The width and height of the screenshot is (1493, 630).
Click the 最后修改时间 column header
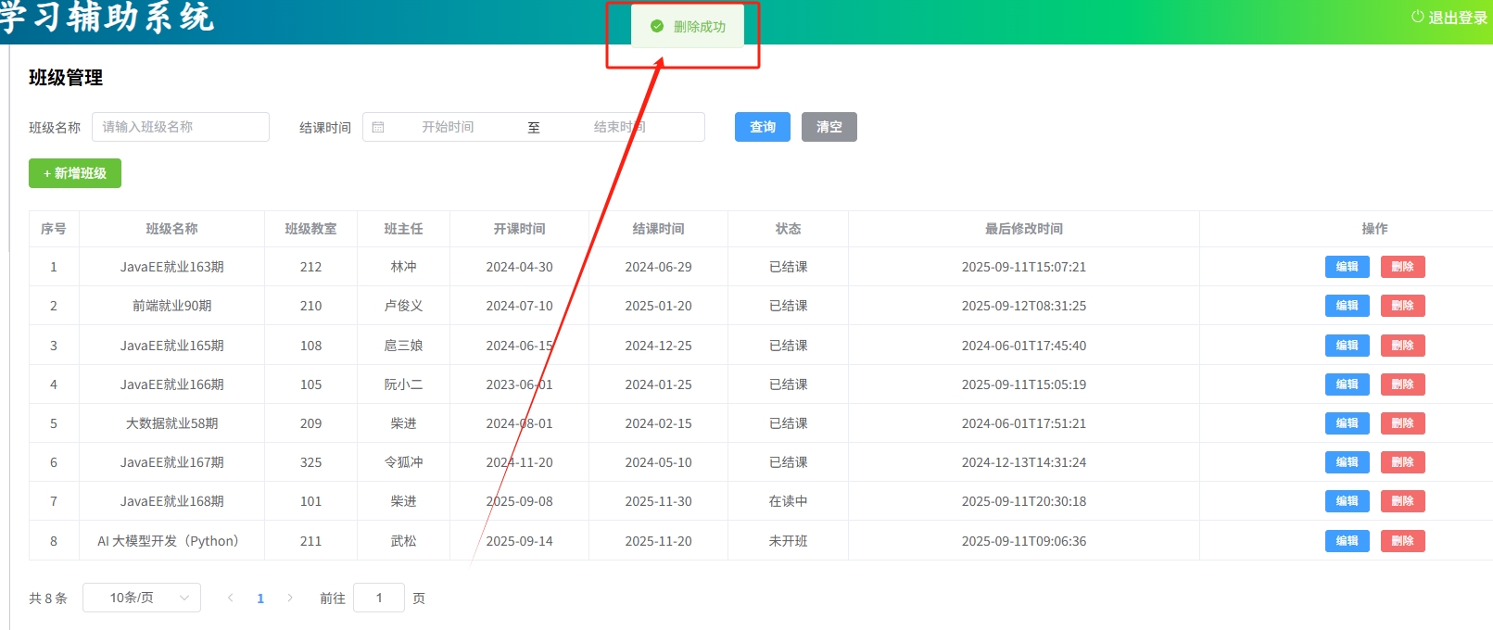pyautogui.click(x=1024, y=229)
